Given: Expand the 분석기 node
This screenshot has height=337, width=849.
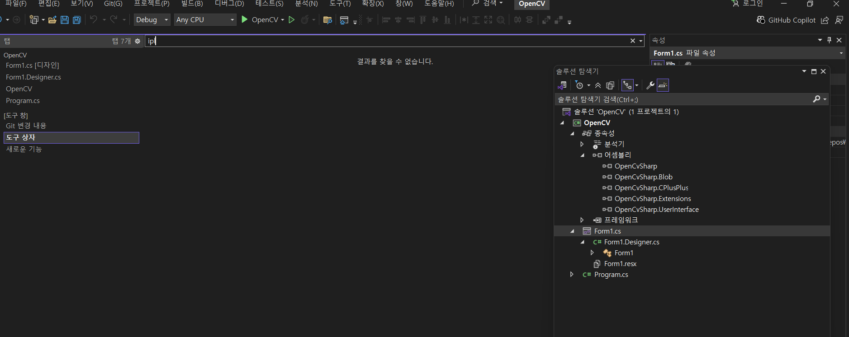Looking at the screenshot, I should click(x=582, y=144).
